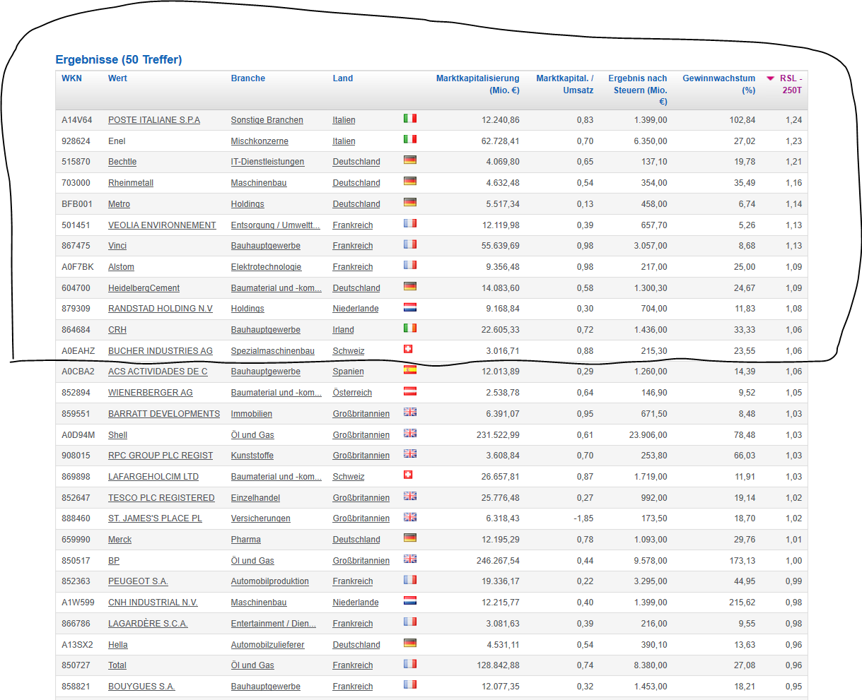Click WKN 850517 cell
Image resolution: width=862 pixels, height=700 pixels.
[76, 561]
